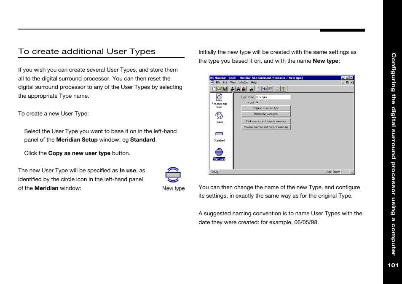Click the Ready status bar text
This screenshot has height=284, width=402.
(x=214, y=172)
